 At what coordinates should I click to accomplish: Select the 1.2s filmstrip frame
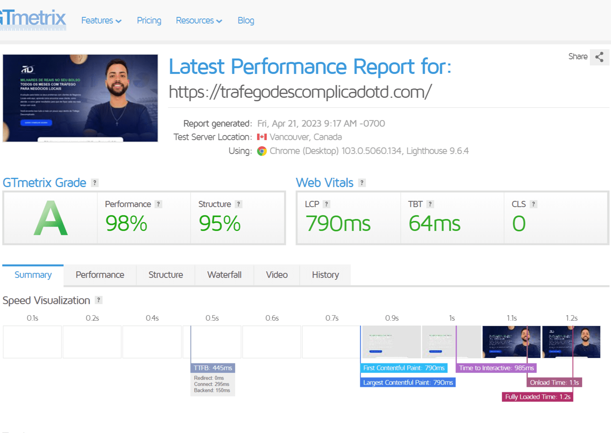point(571,342)
